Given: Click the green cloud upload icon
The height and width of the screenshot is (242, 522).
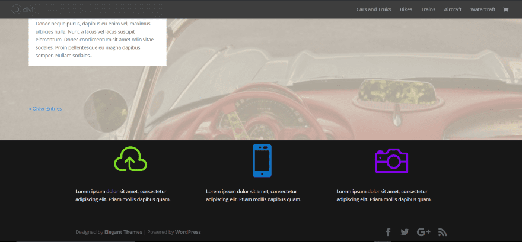Looking at the screenshot, I should (130, 159).
